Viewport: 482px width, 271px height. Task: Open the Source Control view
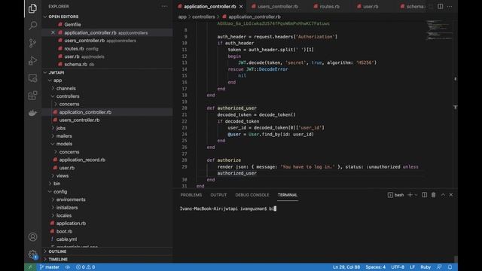(x=32, y=43)
